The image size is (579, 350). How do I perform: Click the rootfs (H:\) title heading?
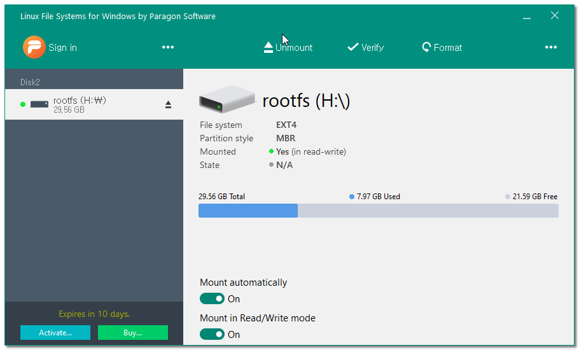(306, 101)
